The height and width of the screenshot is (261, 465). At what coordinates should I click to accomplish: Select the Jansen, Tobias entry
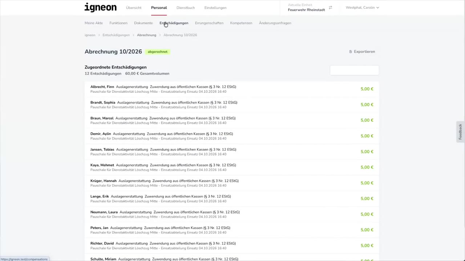232,152
